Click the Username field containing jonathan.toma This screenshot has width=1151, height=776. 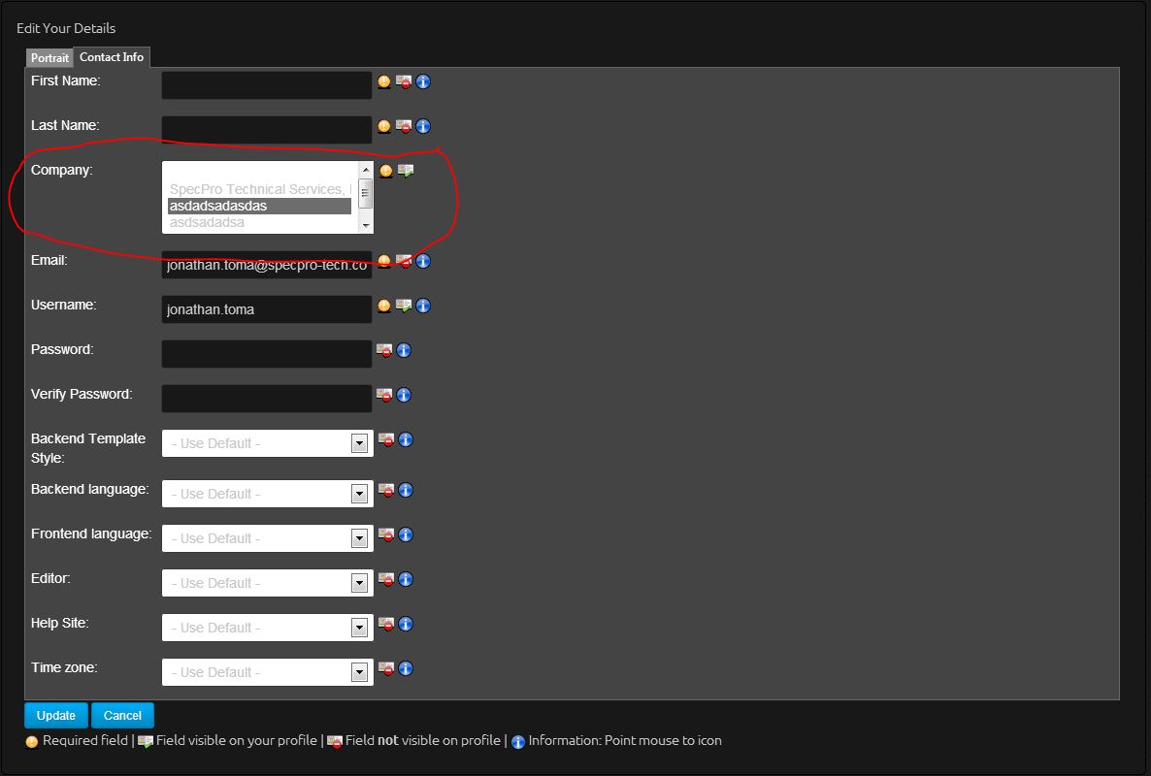[x=267, y=309]
